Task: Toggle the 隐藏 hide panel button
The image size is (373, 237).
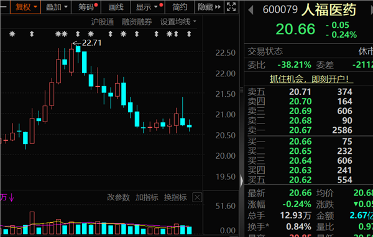Action: pos(209,7)
